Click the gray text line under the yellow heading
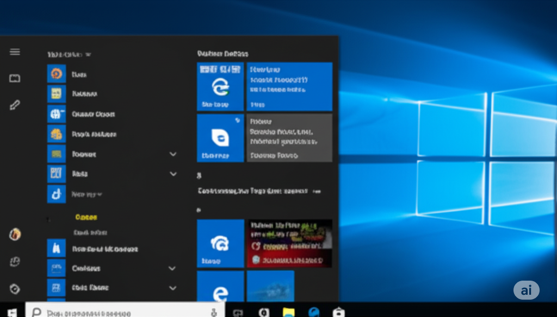This screenshot has width=557, height=317. pos(90,233)
